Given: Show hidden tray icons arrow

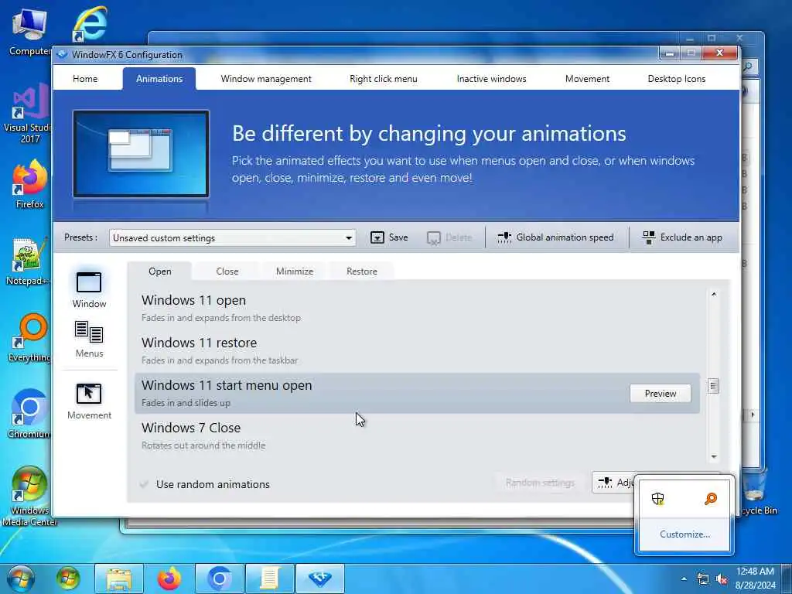Looking at the screenshot, I should (x=684, y=579).
